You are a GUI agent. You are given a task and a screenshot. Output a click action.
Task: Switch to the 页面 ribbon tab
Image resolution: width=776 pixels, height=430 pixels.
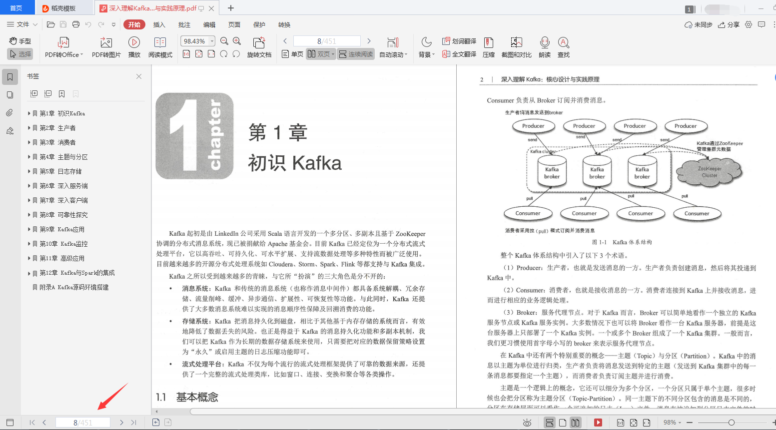tap(234, 24)
